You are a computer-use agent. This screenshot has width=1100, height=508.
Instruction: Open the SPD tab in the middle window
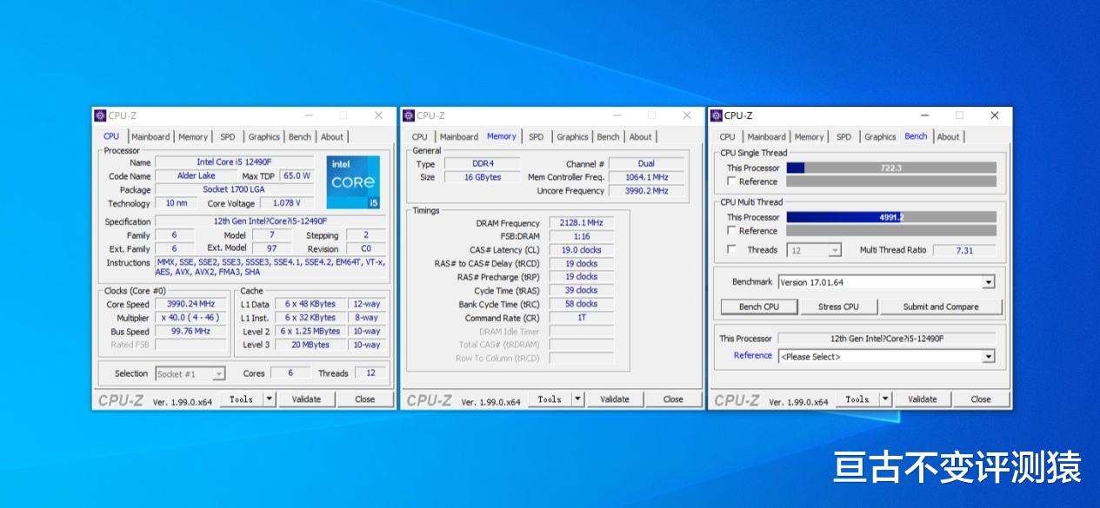pyautogui.click(x=536, y=137)
